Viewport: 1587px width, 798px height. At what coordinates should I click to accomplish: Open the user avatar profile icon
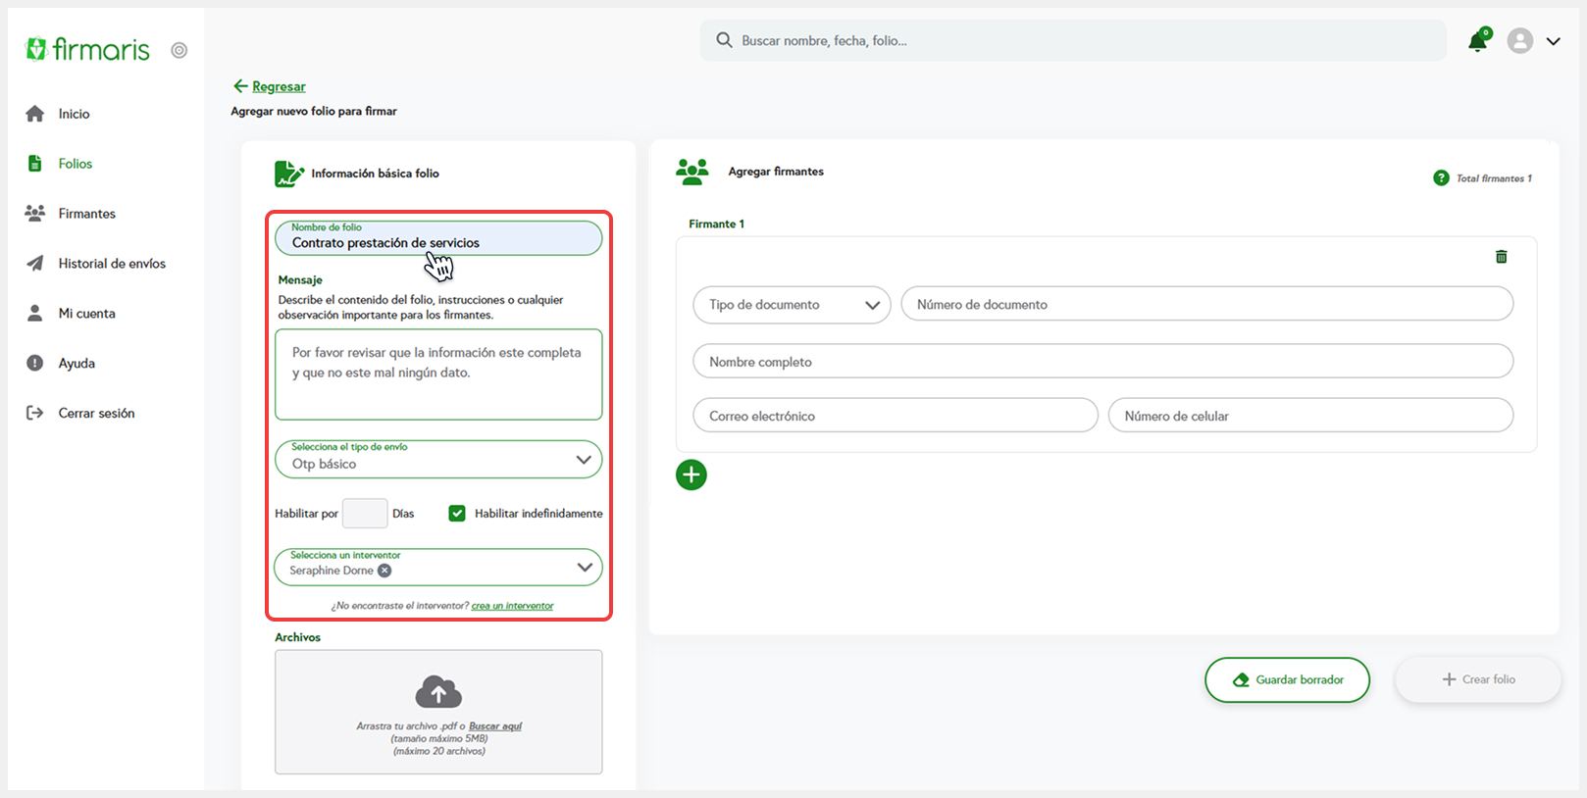click(x=1519, y=41)
